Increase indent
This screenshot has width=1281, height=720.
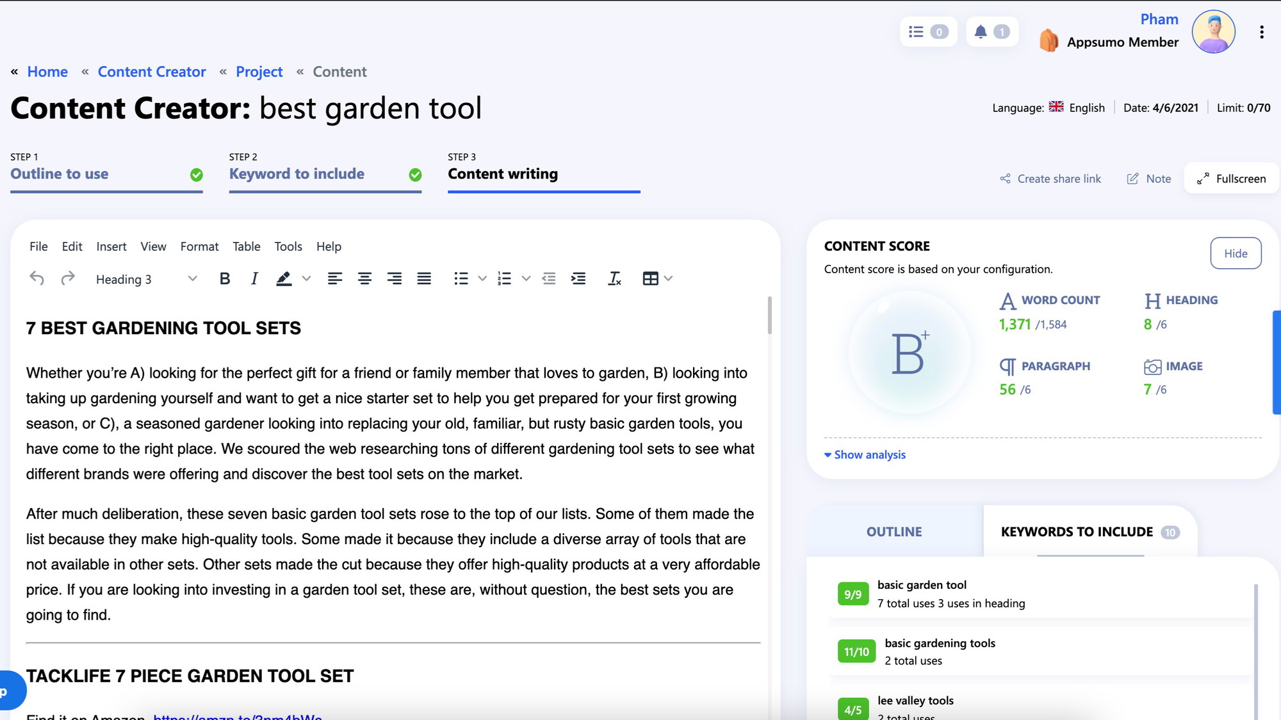pos(578,278)
